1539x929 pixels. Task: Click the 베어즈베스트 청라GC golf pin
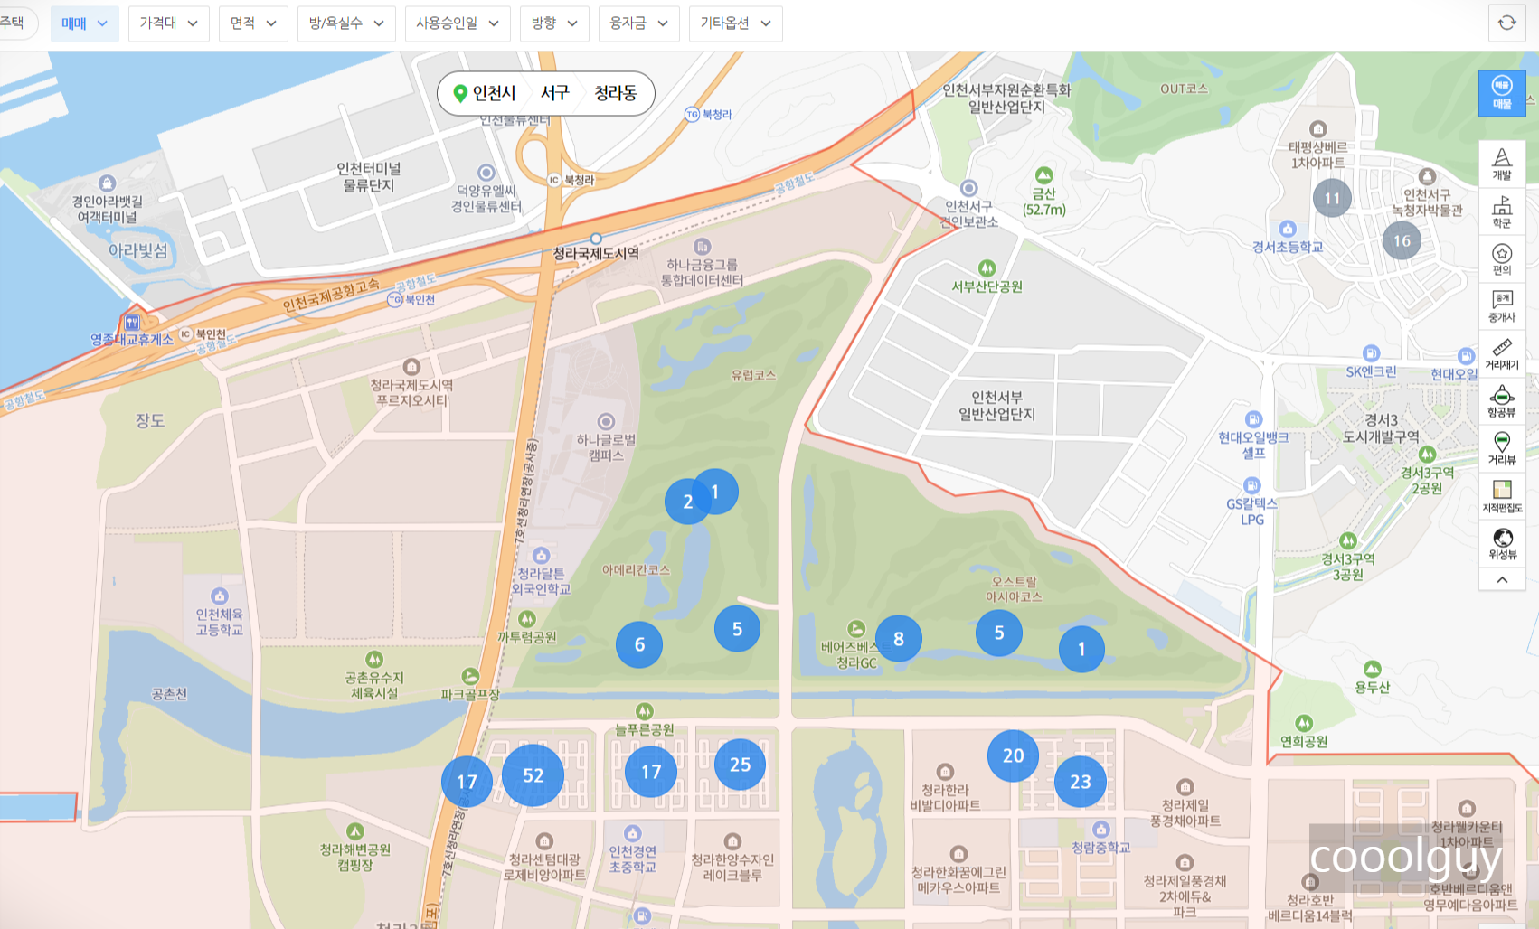click(x=855, y=628)
